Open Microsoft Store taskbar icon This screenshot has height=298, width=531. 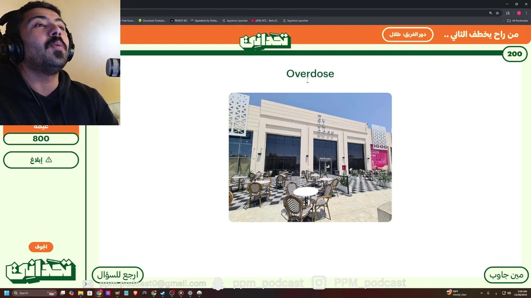pyautogui.click(x=90, y=293)
